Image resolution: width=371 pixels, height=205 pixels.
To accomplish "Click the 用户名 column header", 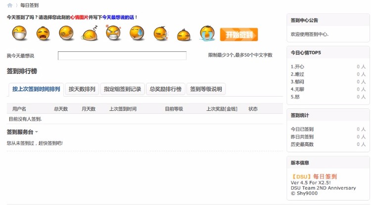I will click(x=19, y=109).
